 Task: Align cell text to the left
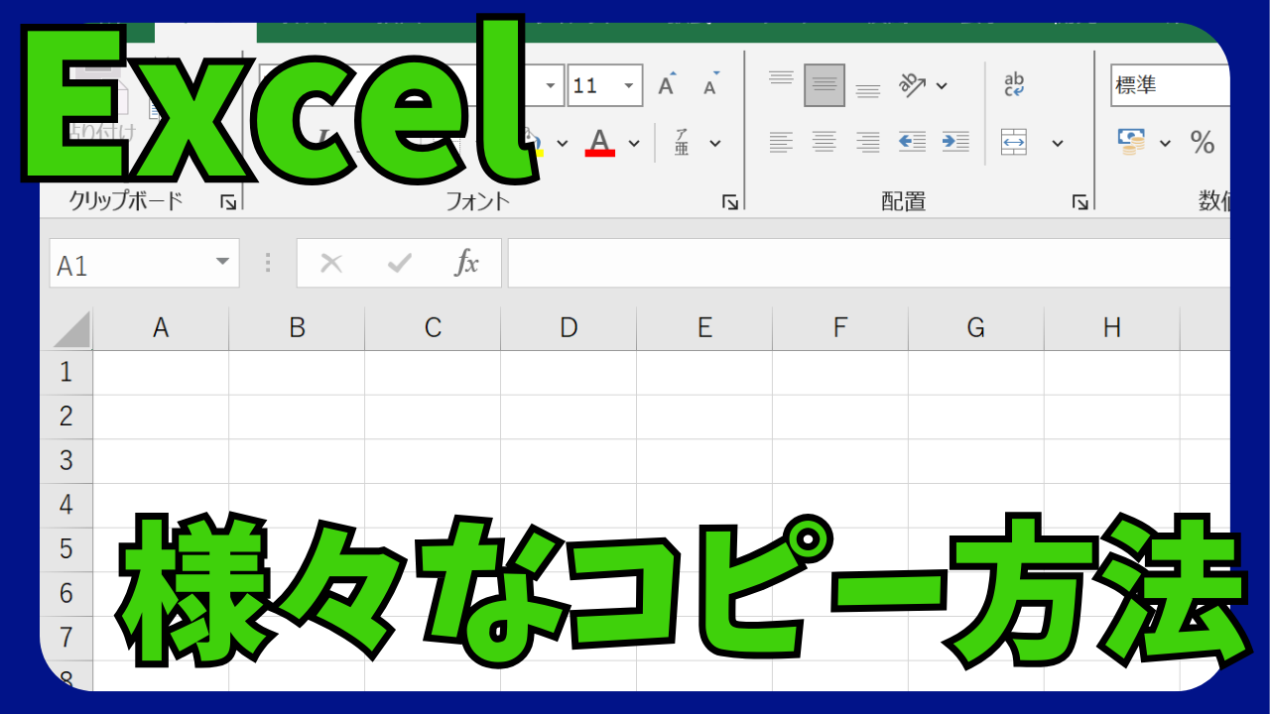781,143
